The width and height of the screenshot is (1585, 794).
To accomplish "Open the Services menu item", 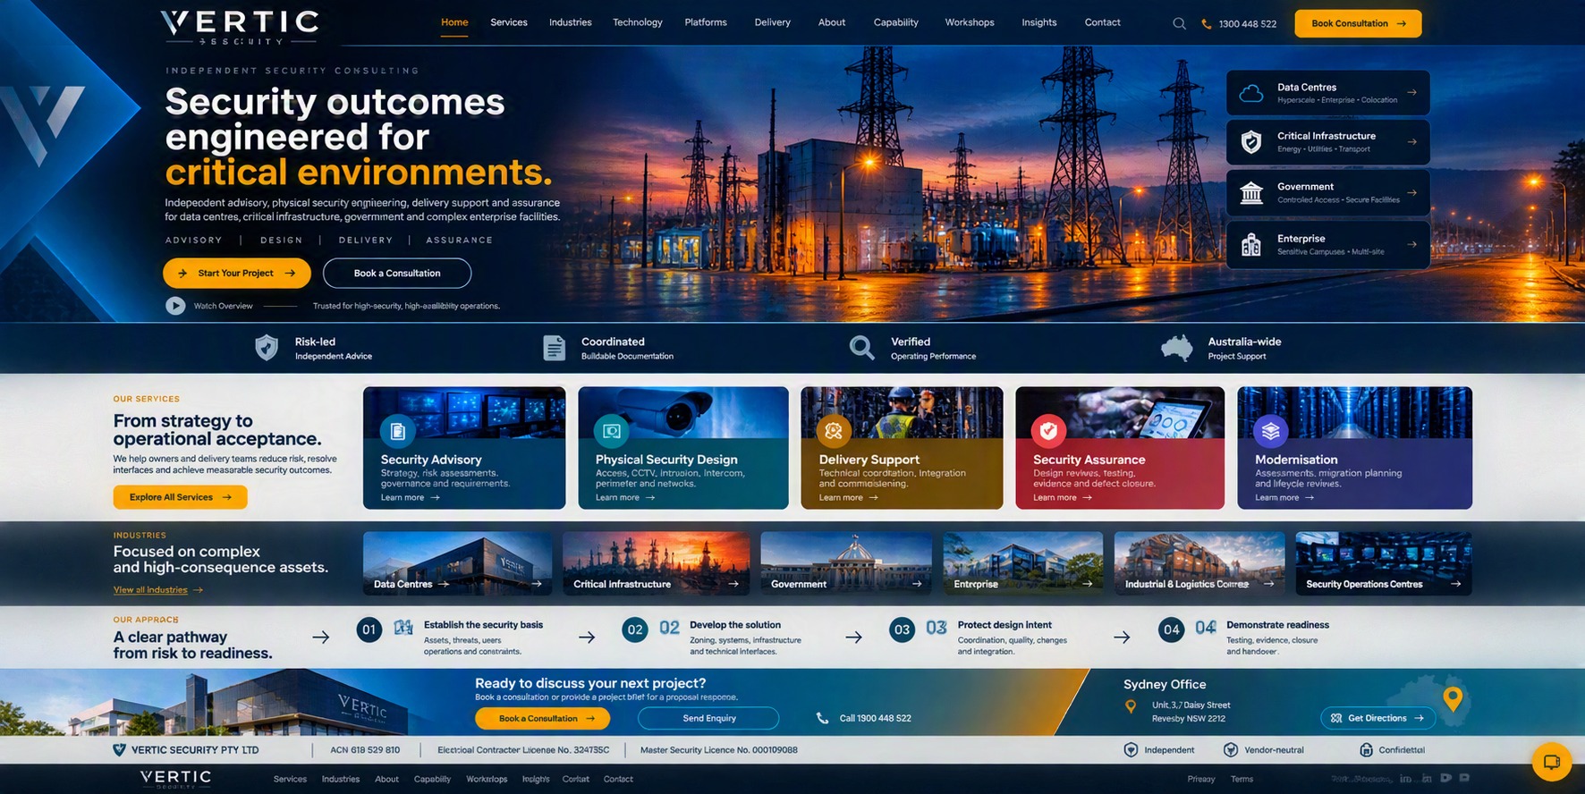I will coord(509,22).
